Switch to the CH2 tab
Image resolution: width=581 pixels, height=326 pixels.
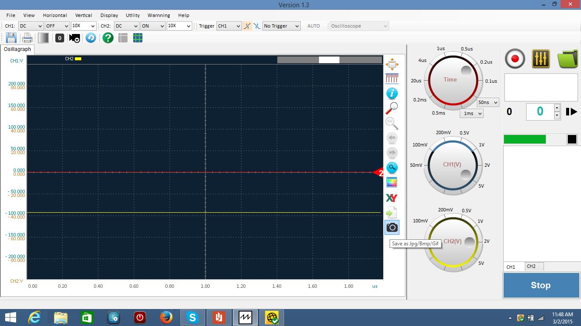pos(531,266)
